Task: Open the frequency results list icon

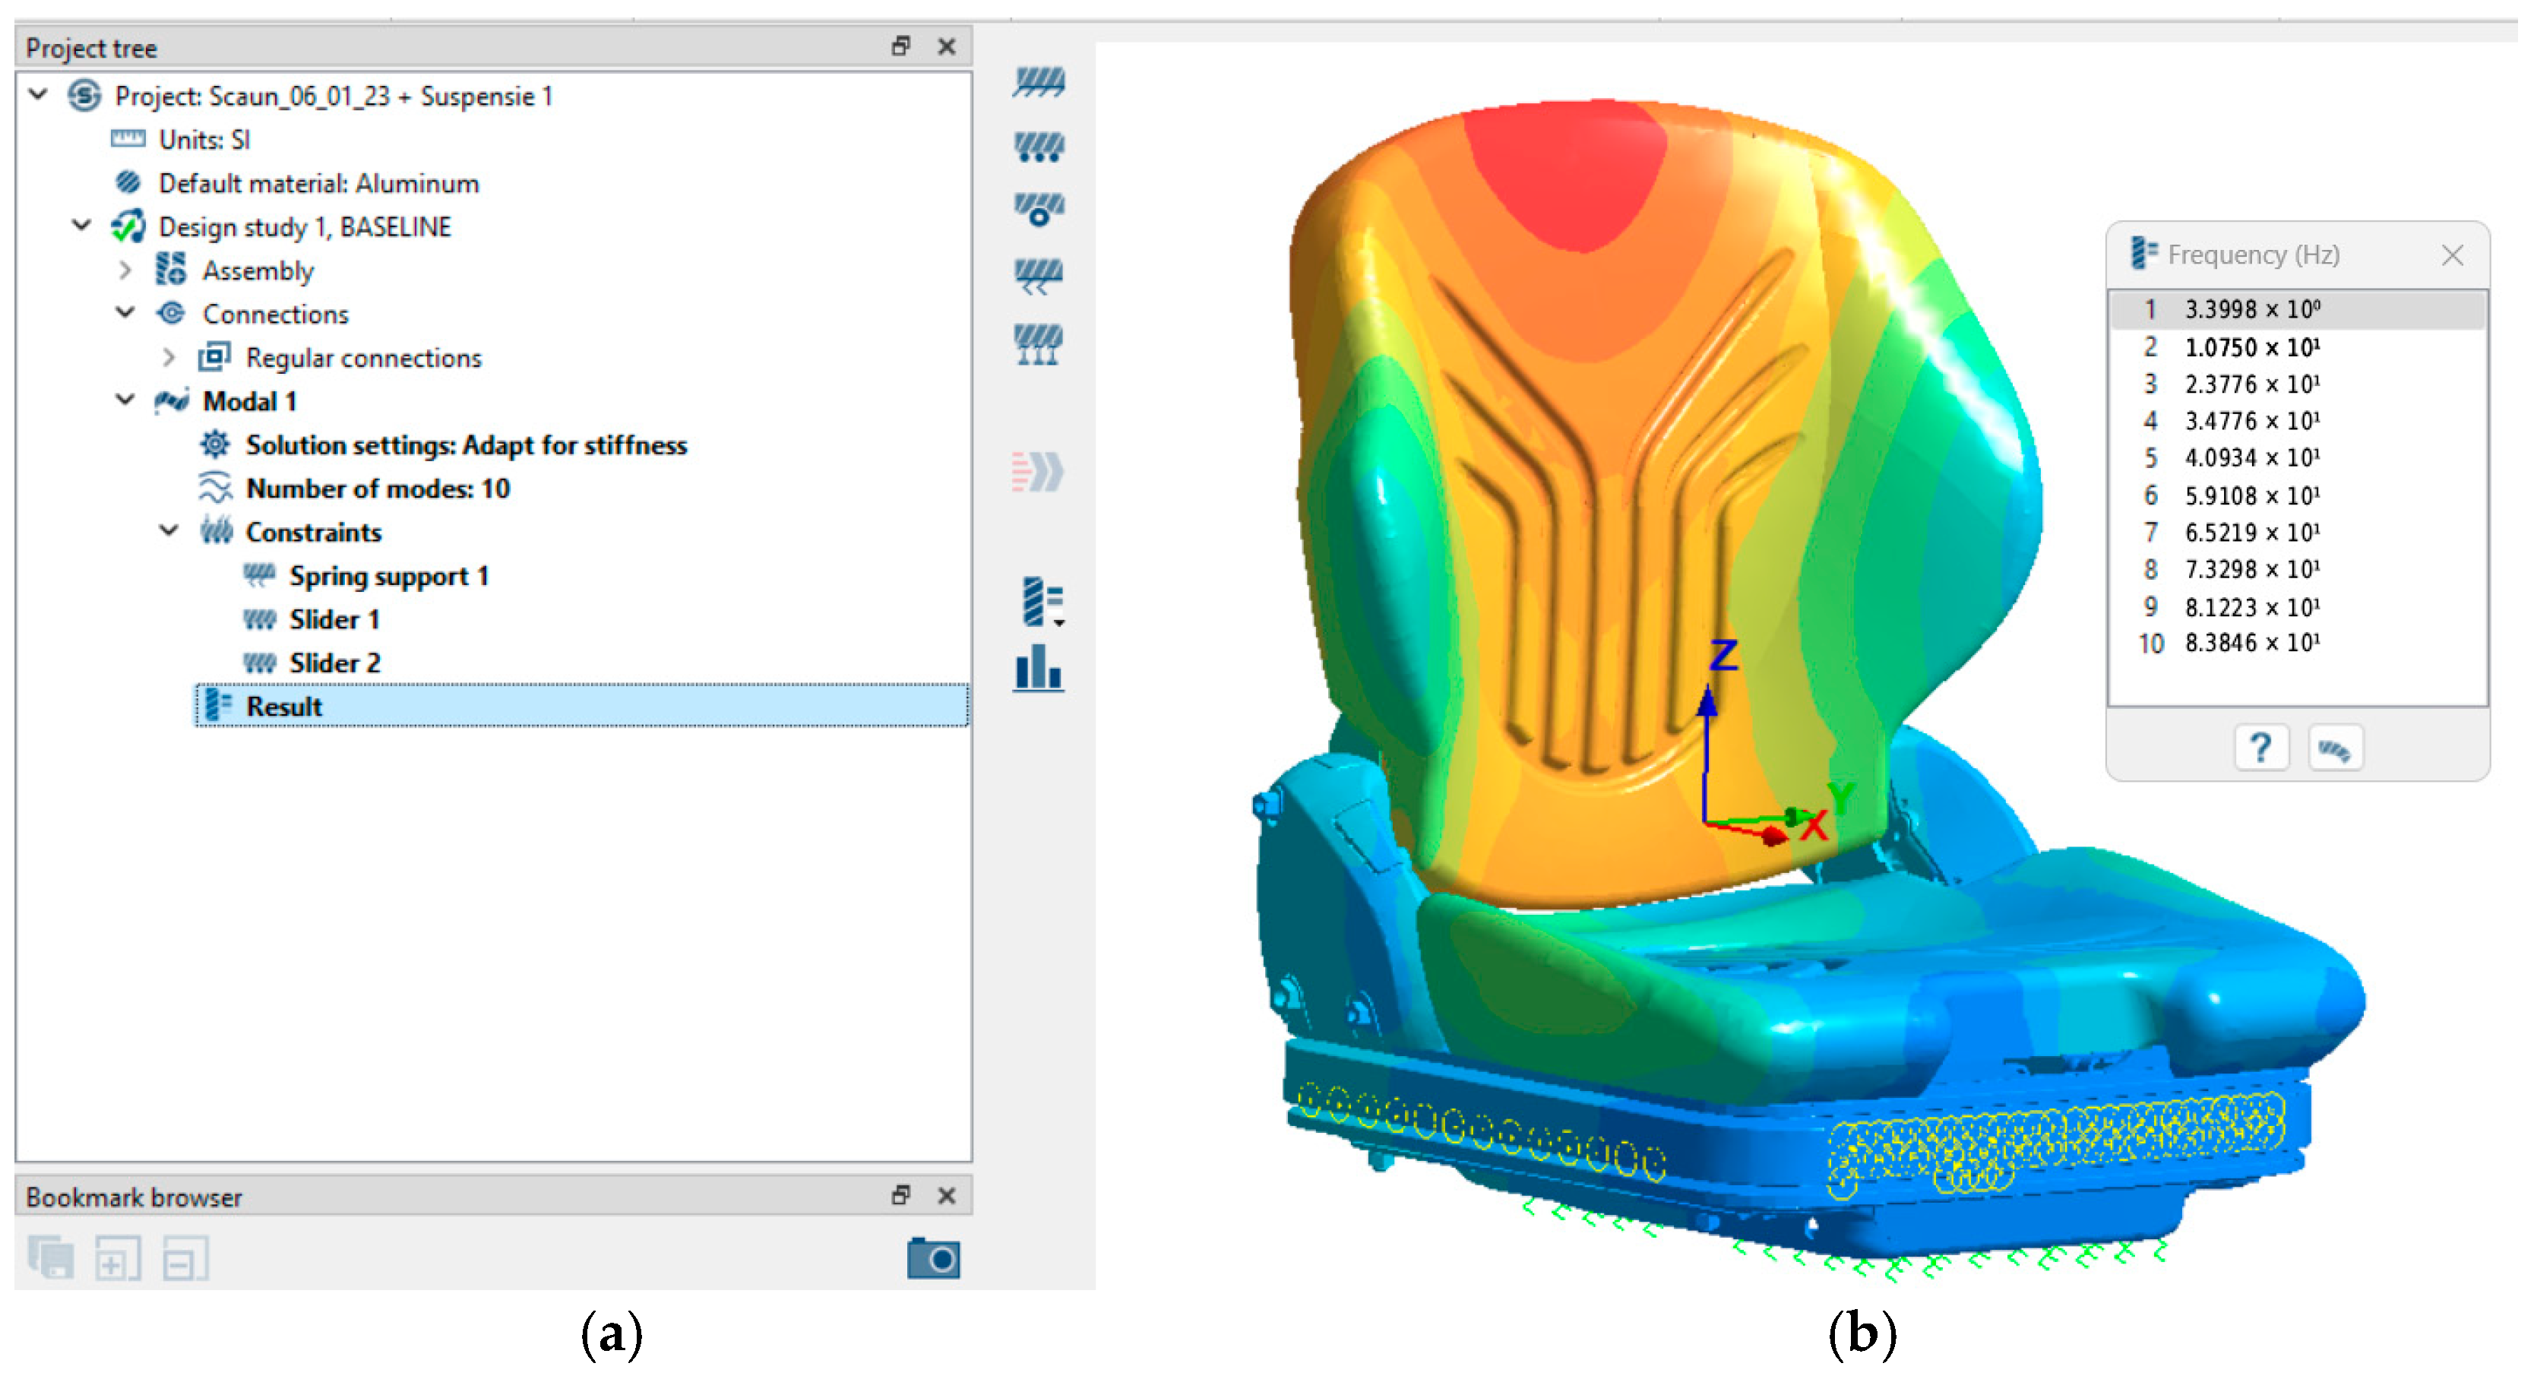Action: point(1041,601)
